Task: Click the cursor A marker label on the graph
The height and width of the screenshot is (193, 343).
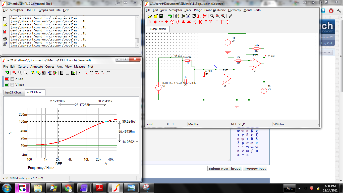Action: (x=106, y=164)
